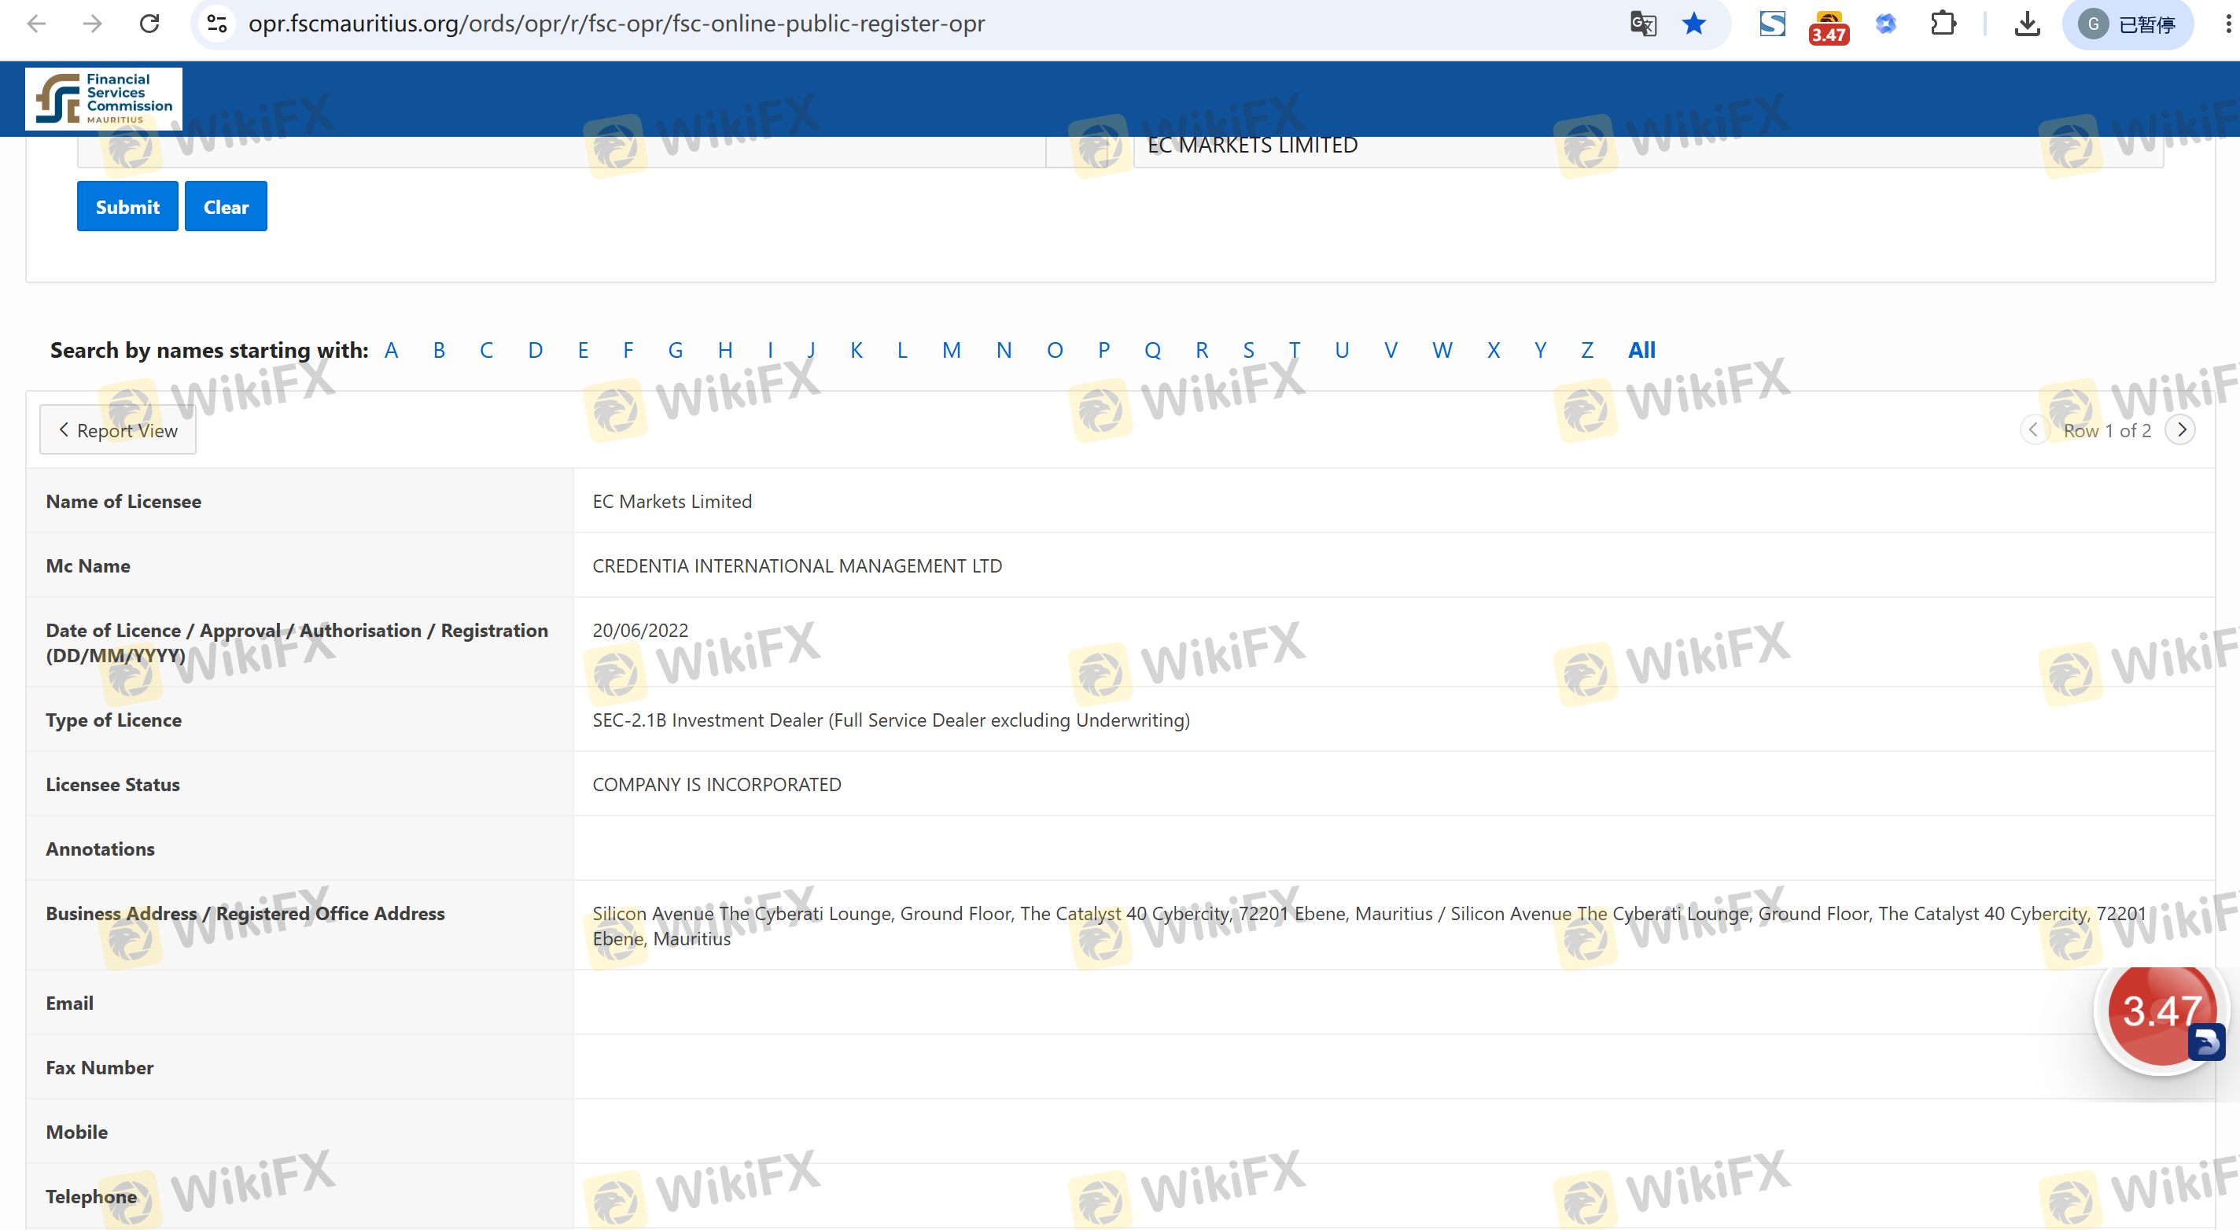Go back using browser back arrow
This screenshot has height=1230, width=2240.
tap(36, 24)
